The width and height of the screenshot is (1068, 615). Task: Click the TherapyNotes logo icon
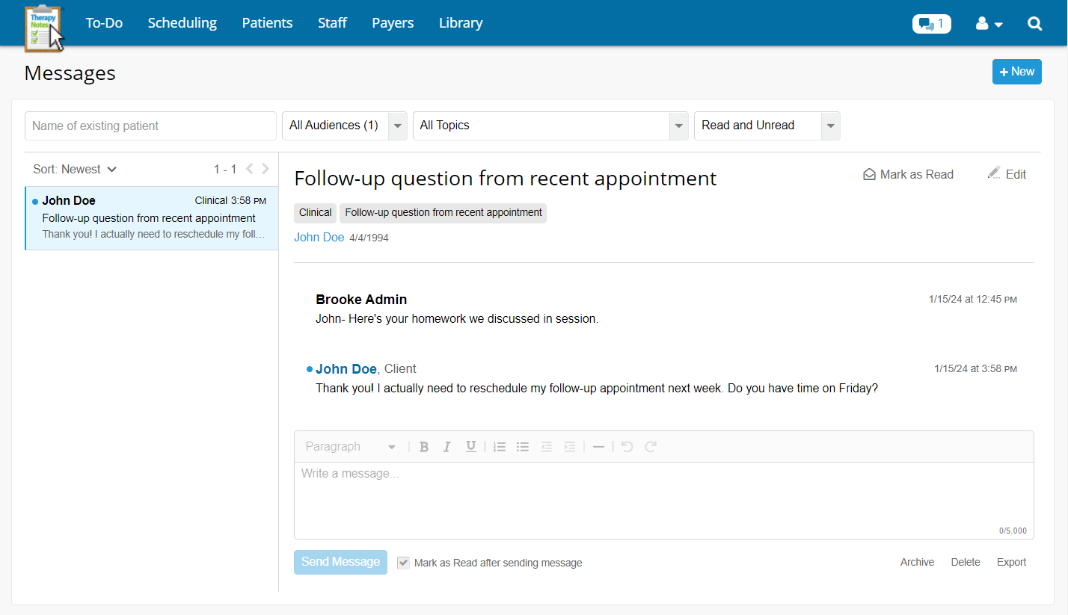(x=44, y=28)
